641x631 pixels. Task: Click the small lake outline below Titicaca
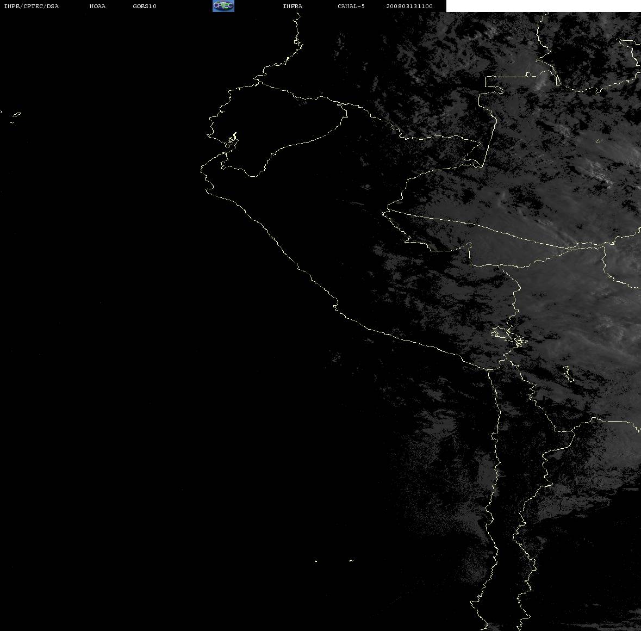click(568, 374)
